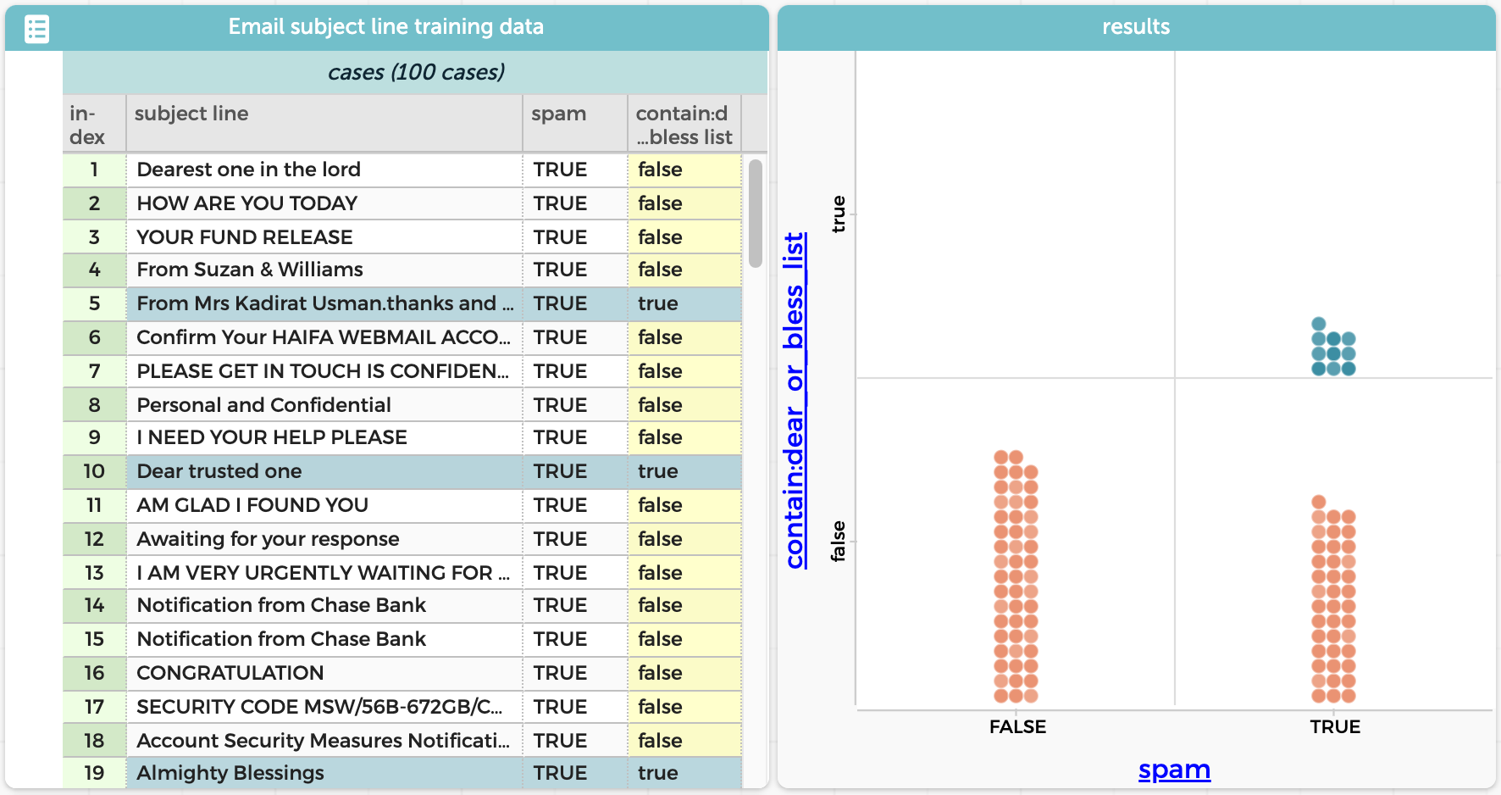Click the case table vertical scrollbar thumb
This screenshot has height=795, width=1501.
(x=756, y=213)
